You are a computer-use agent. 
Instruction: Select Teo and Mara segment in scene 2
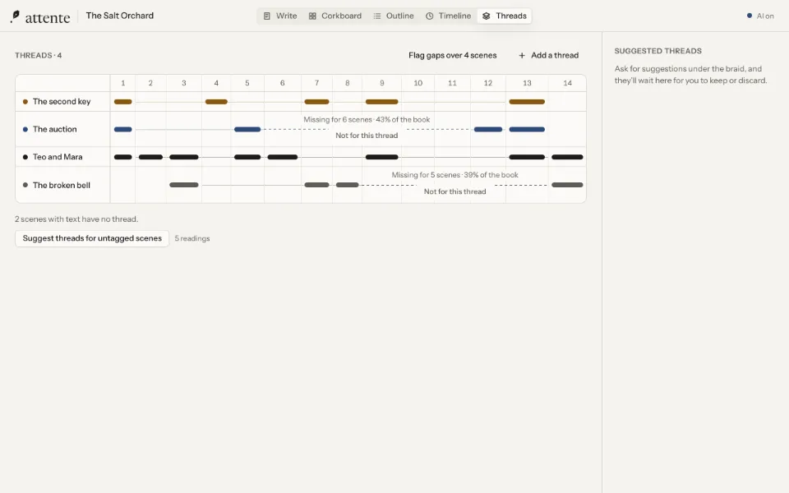(150, 157)
